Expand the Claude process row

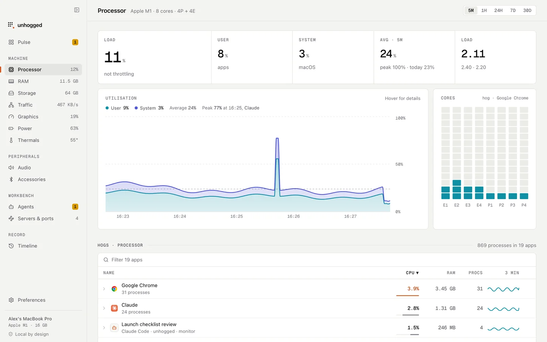[104, 308]
